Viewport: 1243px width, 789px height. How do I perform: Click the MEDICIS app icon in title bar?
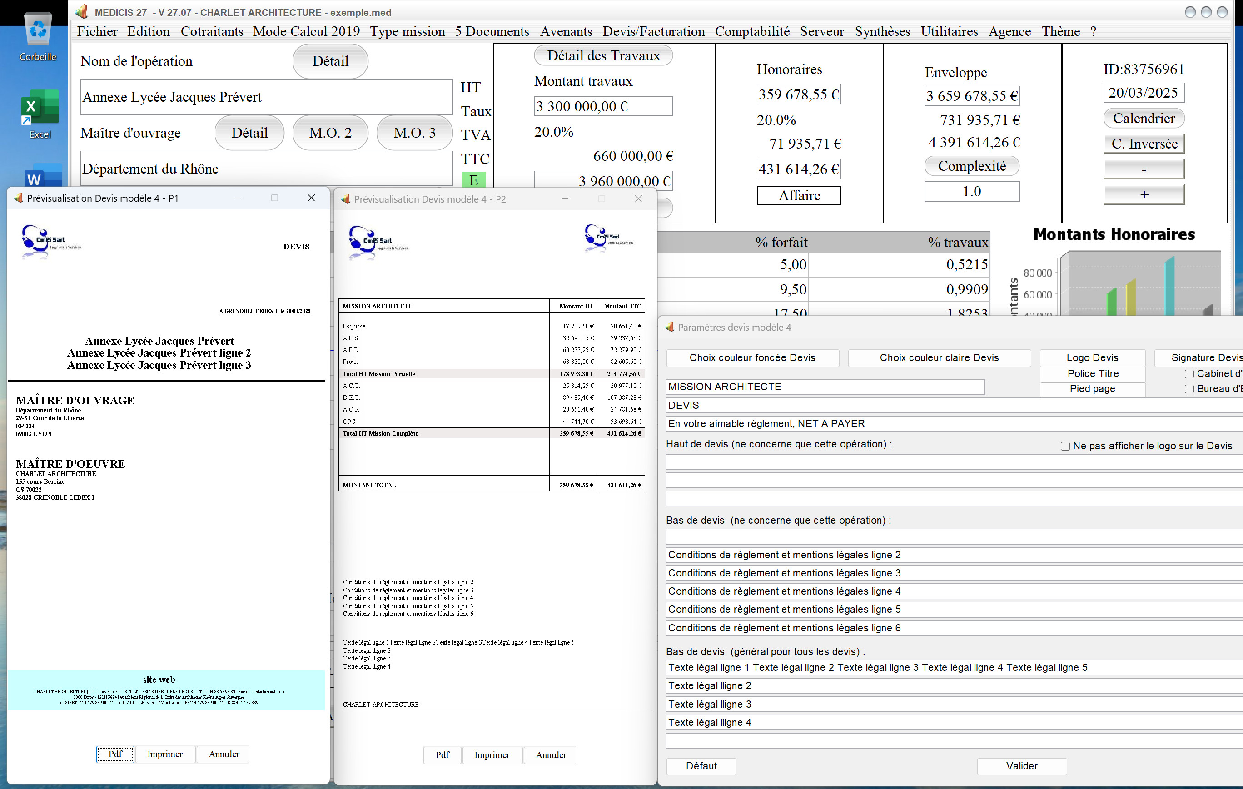82,12
